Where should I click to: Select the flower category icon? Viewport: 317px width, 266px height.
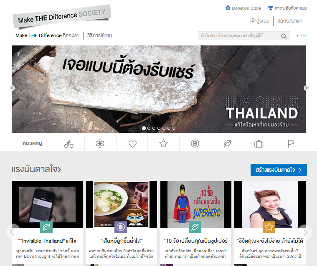100,144
